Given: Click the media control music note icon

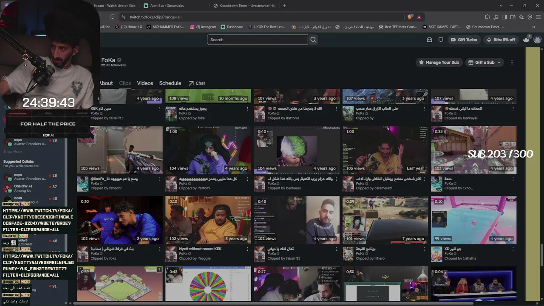Looking at the screenshot, I should [496, 17].
